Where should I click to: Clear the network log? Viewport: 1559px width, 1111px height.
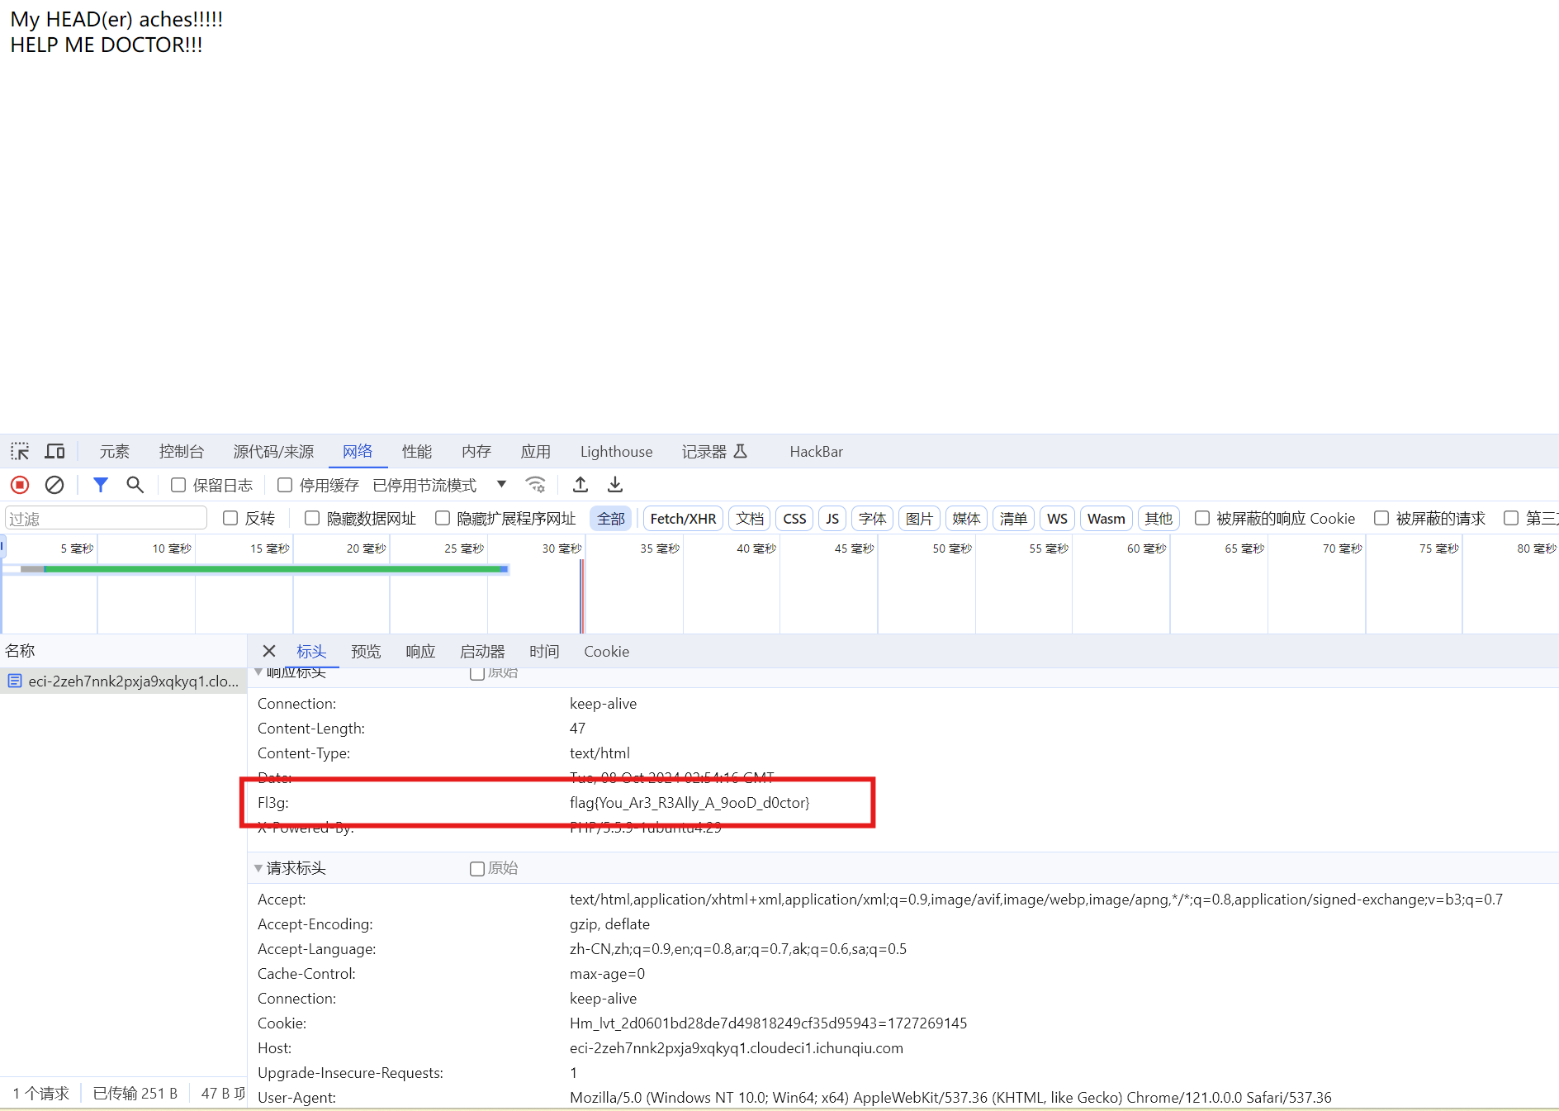54,485
